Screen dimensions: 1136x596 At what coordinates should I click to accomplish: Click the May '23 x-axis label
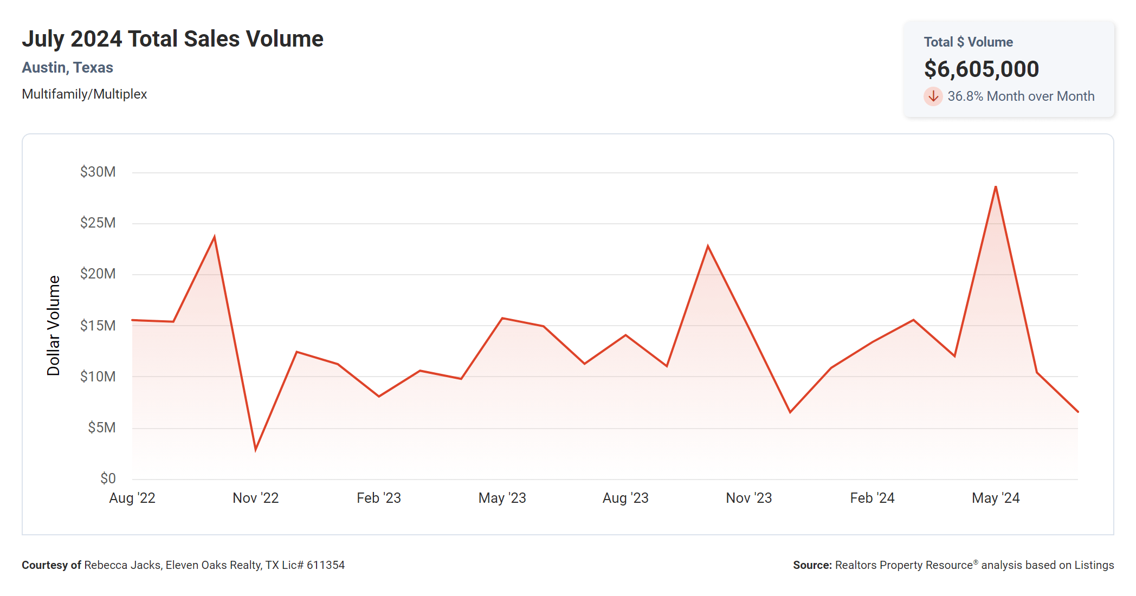502,498
